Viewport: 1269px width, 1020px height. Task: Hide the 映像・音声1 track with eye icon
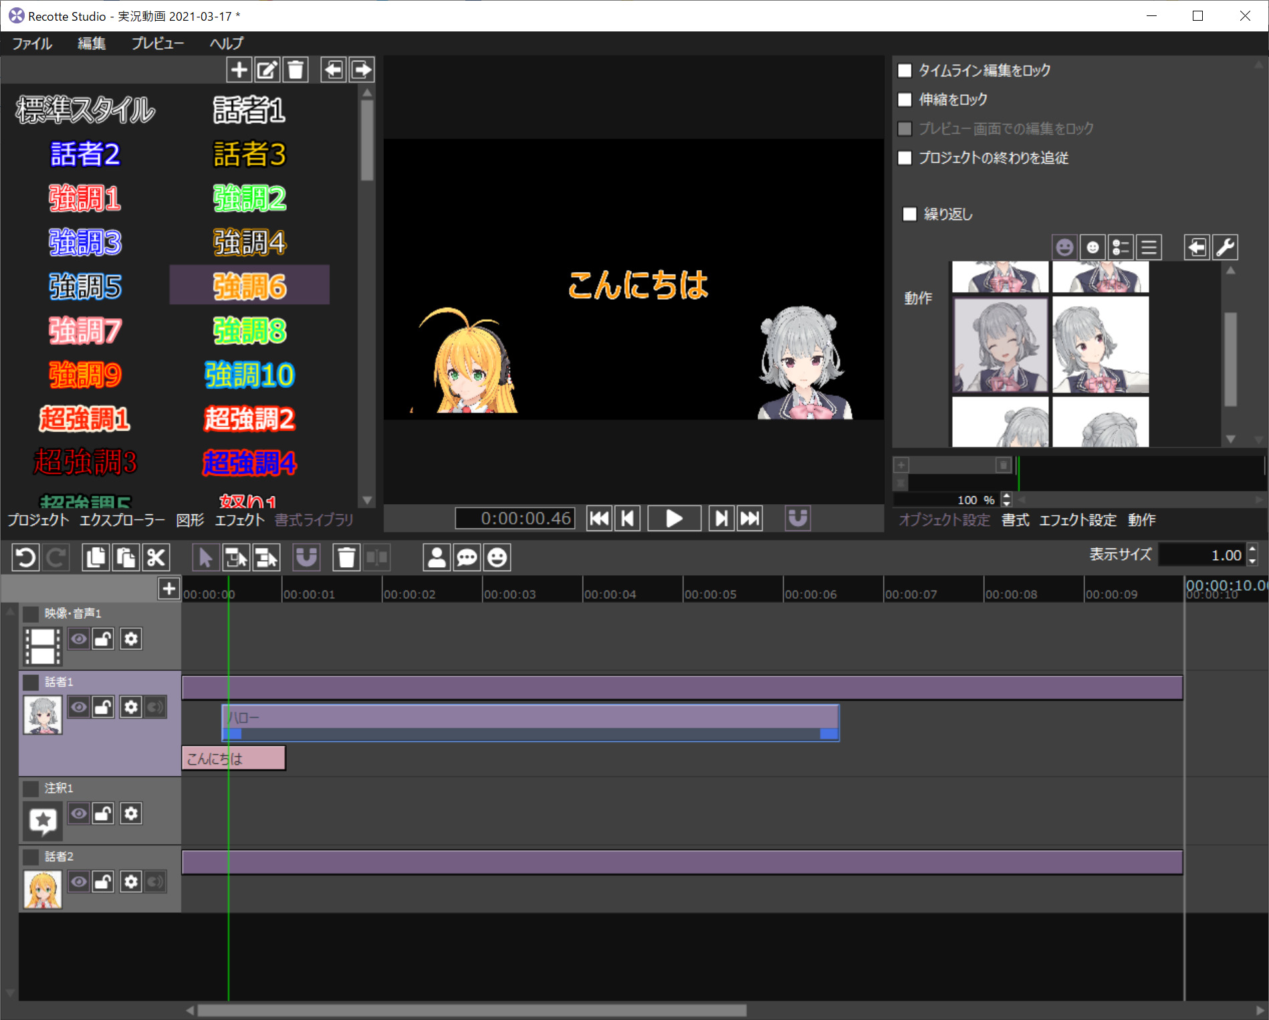79,639
